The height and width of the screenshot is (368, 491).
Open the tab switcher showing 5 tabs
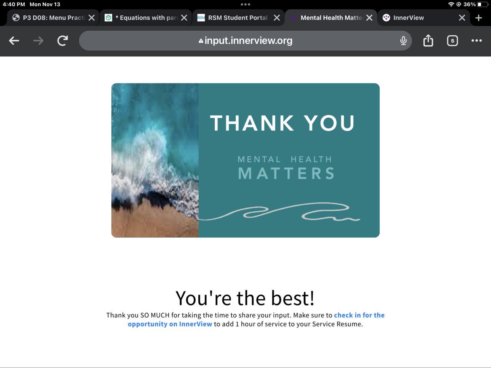[x=452, y=41]
